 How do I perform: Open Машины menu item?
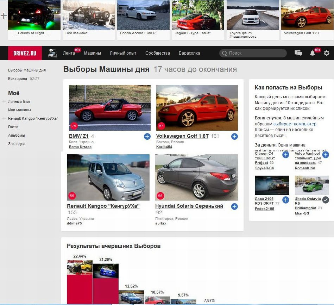[x=93, y=53]
